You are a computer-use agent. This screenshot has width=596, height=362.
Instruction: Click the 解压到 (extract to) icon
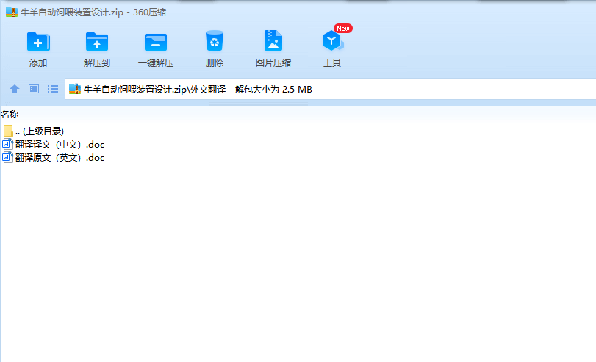(x=97, y=41)
